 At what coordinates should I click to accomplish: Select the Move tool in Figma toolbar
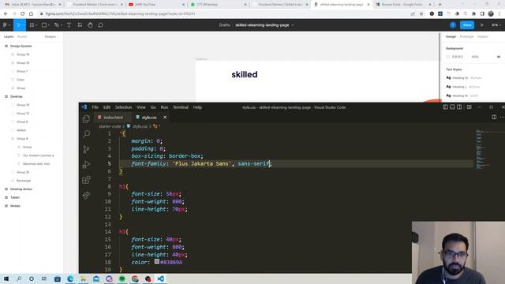pos(18,25)
